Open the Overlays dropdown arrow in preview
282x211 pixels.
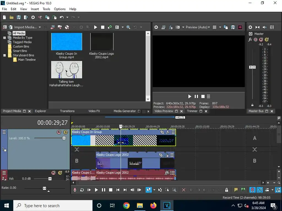coord(220,27)
